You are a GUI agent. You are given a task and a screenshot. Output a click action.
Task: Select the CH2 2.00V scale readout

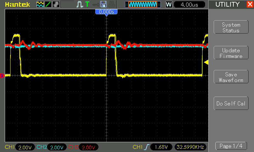point(57,147)
